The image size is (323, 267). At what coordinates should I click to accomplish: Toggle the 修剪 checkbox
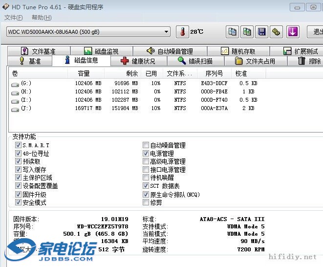point(146,202)
